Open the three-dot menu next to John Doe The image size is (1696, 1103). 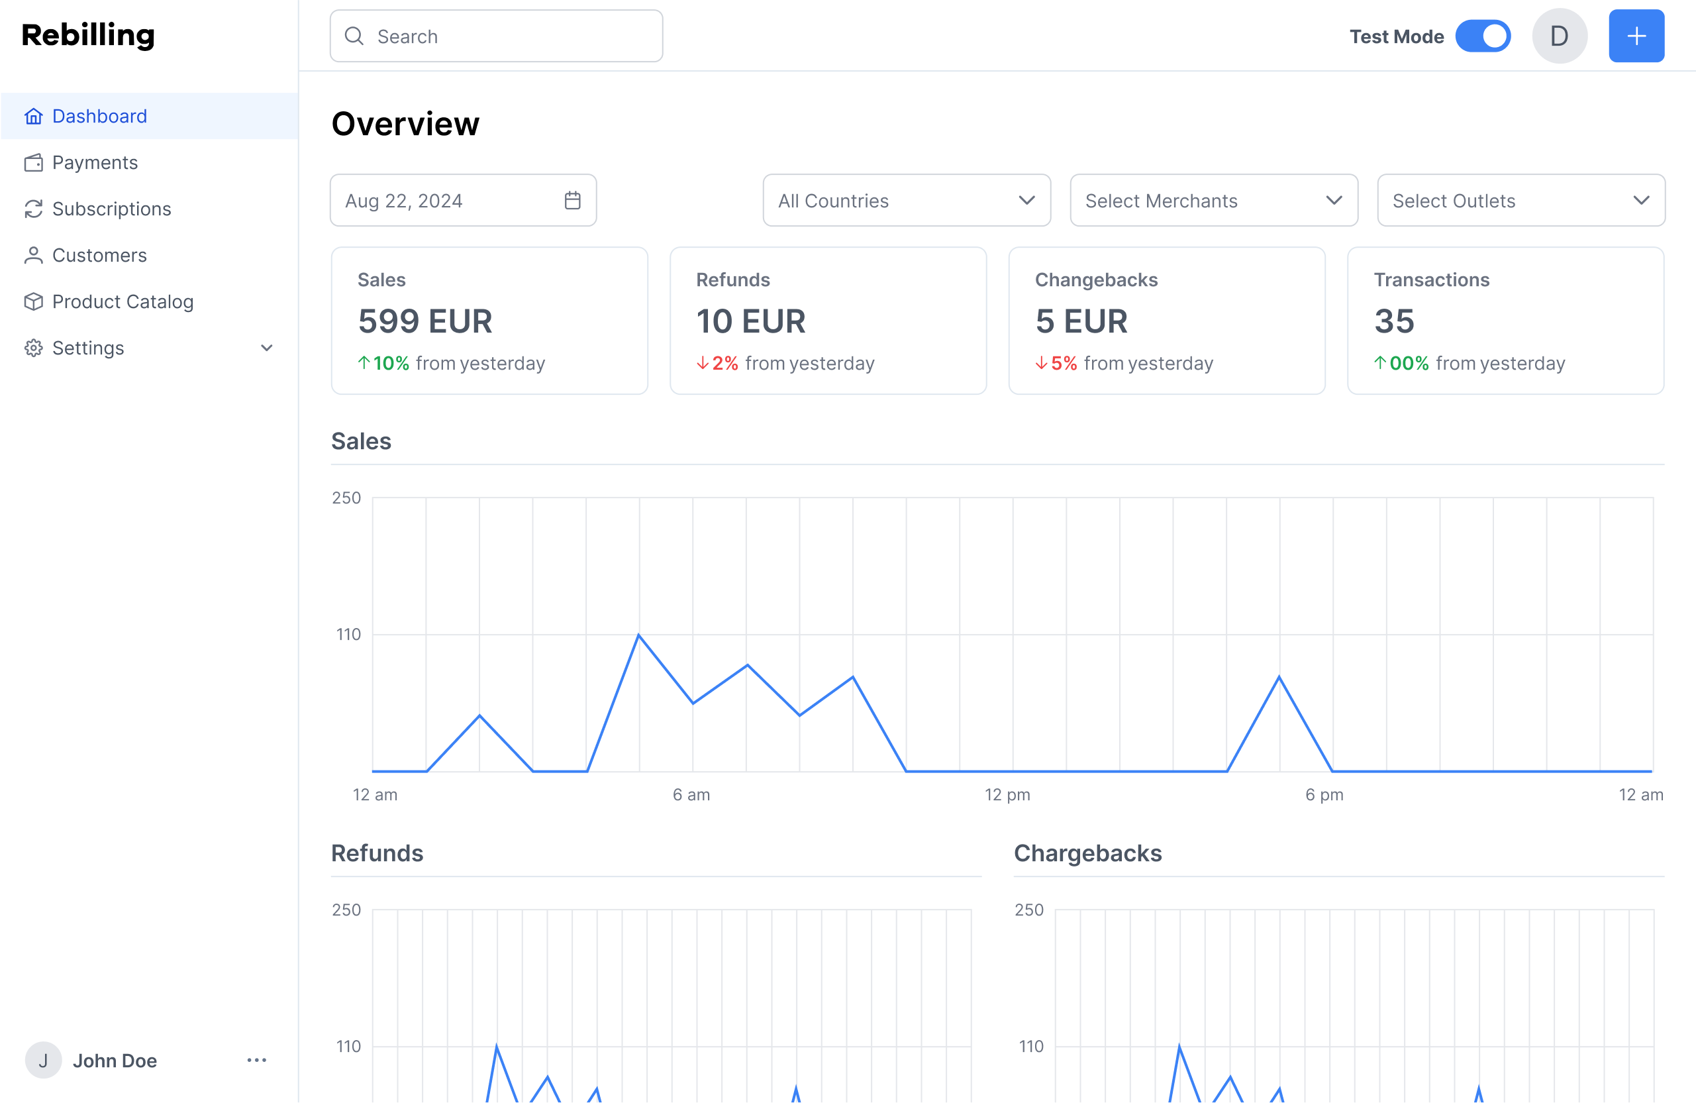tap(256, 1060)
